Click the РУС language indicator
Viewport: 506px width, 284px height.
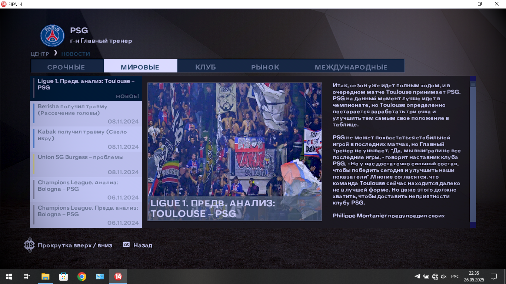click(455, 277)
